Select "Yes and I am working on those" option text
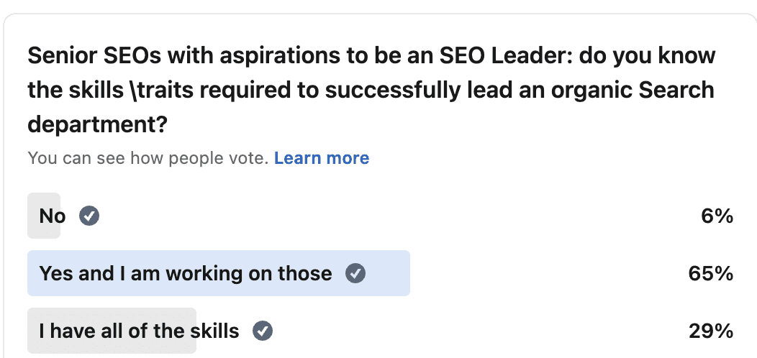Image resolution: width=757 pixels, height=358 pixels. tap(186, 273)
